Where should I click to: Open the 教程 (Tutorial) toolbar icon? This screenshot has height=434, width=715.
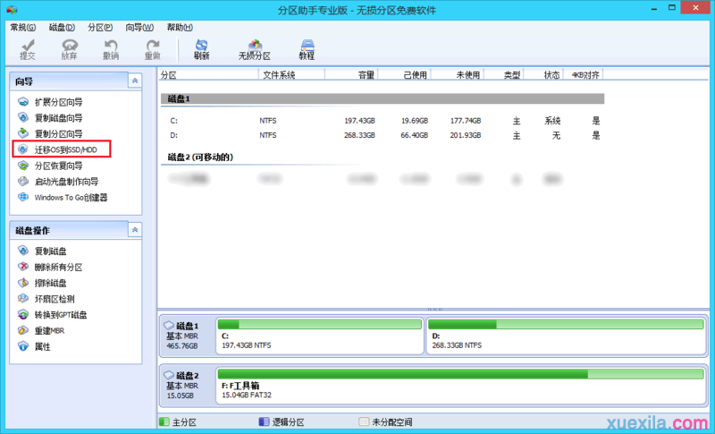pyautogui.click(x=307, y=49)
